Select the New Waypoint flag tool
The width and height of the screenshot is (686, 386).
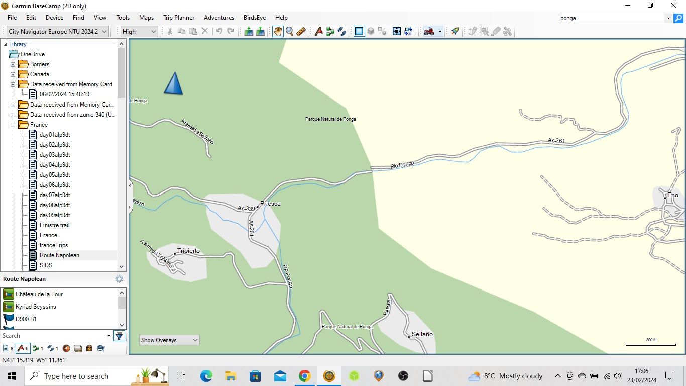318,31
